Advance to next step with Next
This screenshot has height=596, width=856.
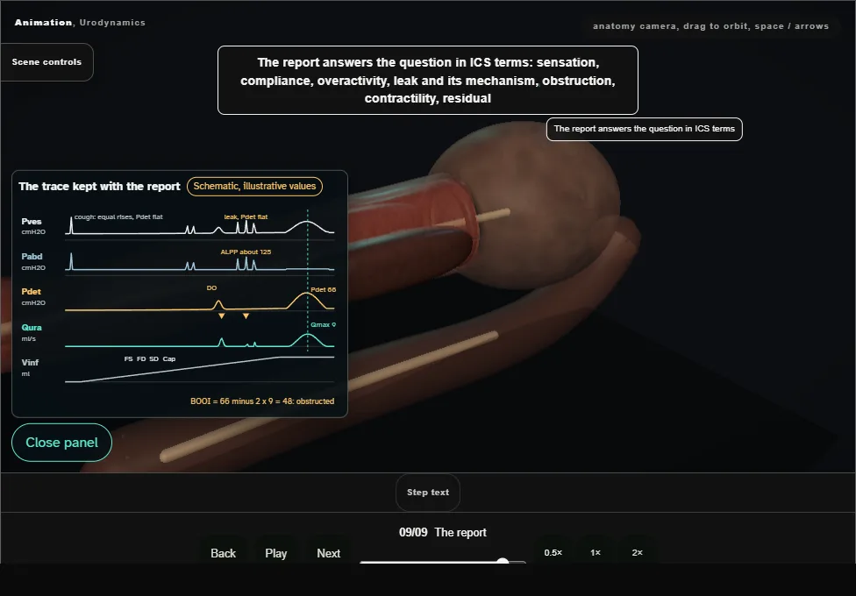pos(329,553)
